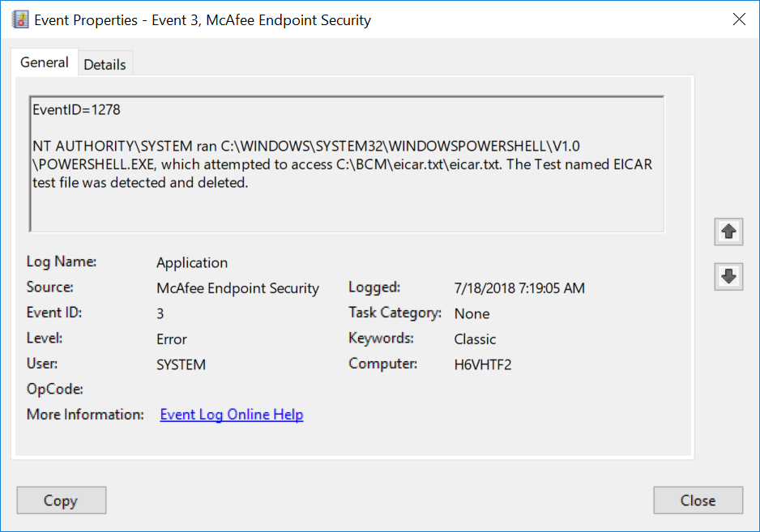
Task: Select the General tab
Action: pyautogui.click(x=44, y=62)
